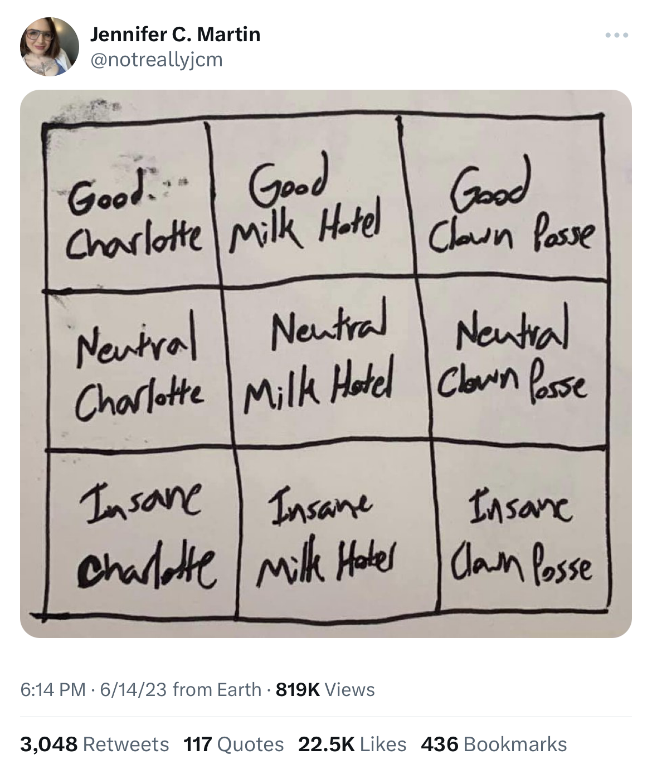Click the 6/14/23 date link
The image size is (652, 769).
(x=133, y=689)
